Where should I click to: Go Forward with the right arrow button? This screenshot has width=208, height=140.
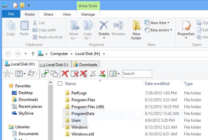[18, 54]
